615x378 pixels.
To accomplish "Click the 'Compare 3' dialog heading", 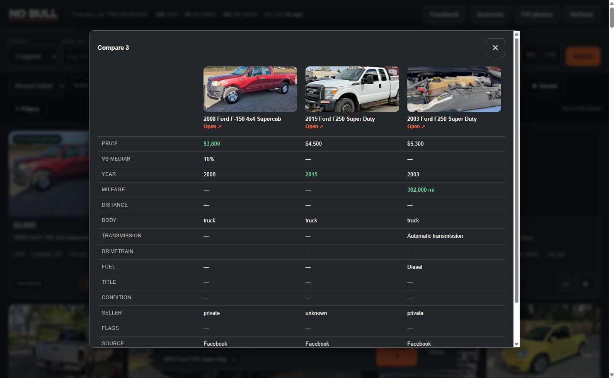I will click(x=113, y=48).
